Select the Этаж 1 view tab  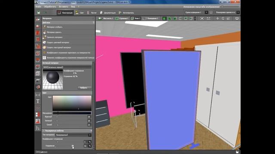point(136,18)
